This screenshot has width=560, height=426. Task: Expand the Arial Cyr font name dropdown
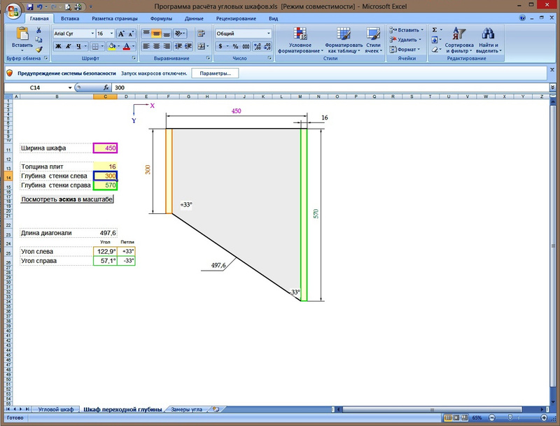[x=92, y=34]
